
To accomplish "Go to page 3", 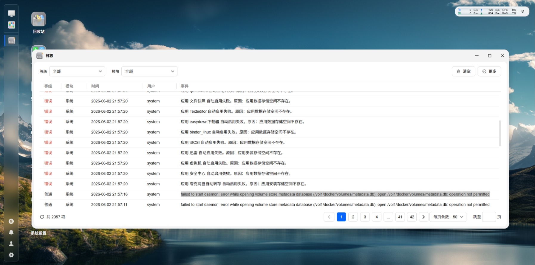I will [x=365, y=217].
